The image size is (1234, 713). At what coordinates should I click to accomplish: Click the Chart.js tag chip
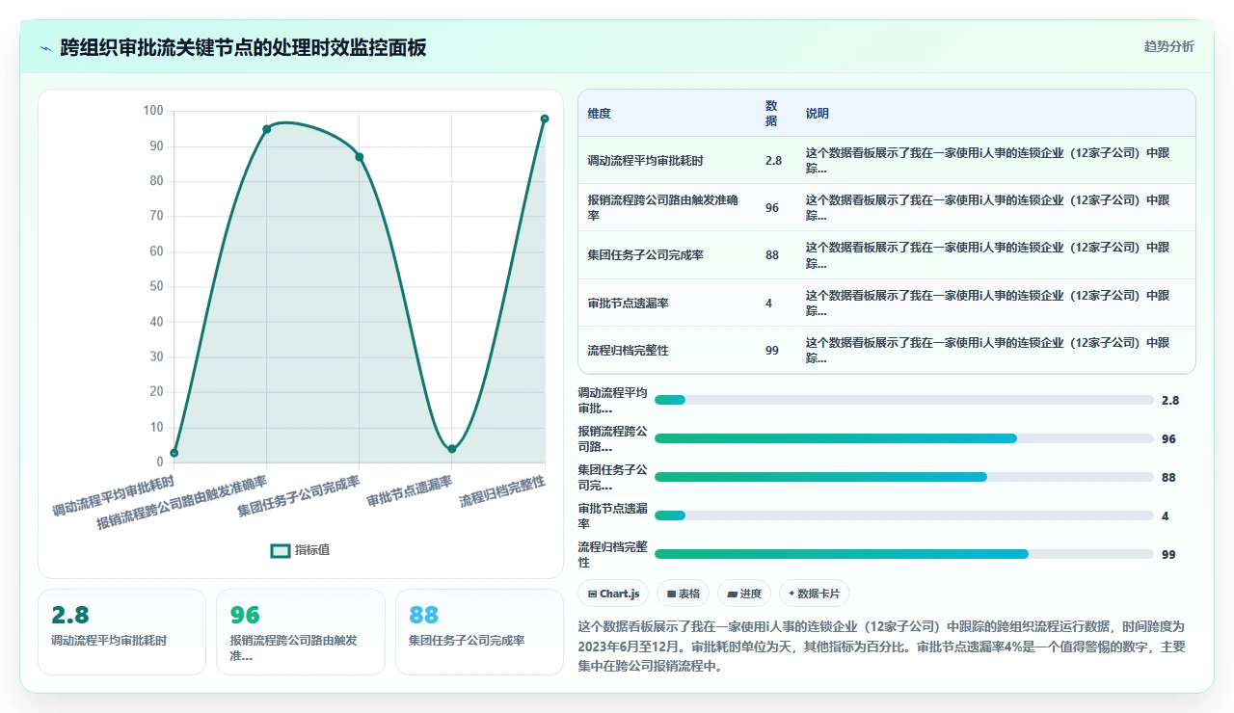(x=613, y=594)
